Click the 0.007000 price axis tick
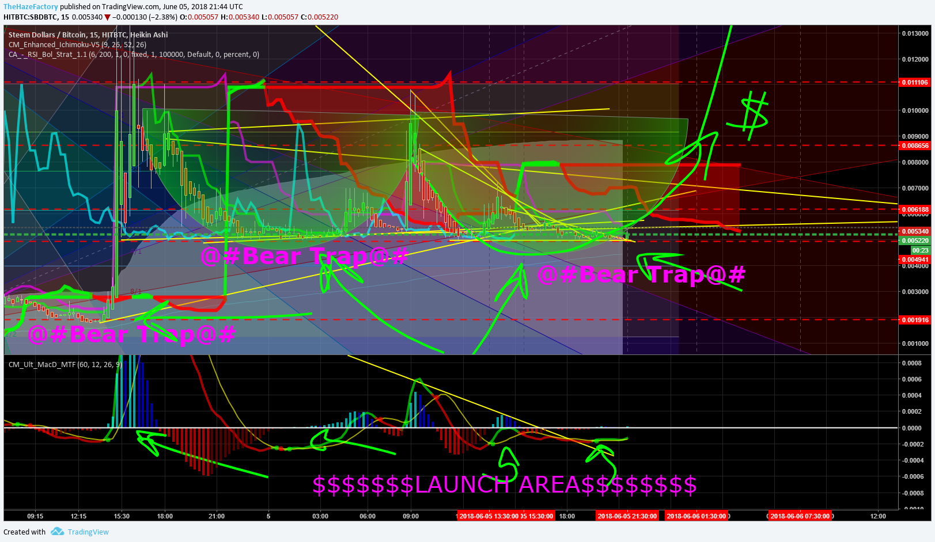Viewport: 935px width, 542px height. coord(915,188)
